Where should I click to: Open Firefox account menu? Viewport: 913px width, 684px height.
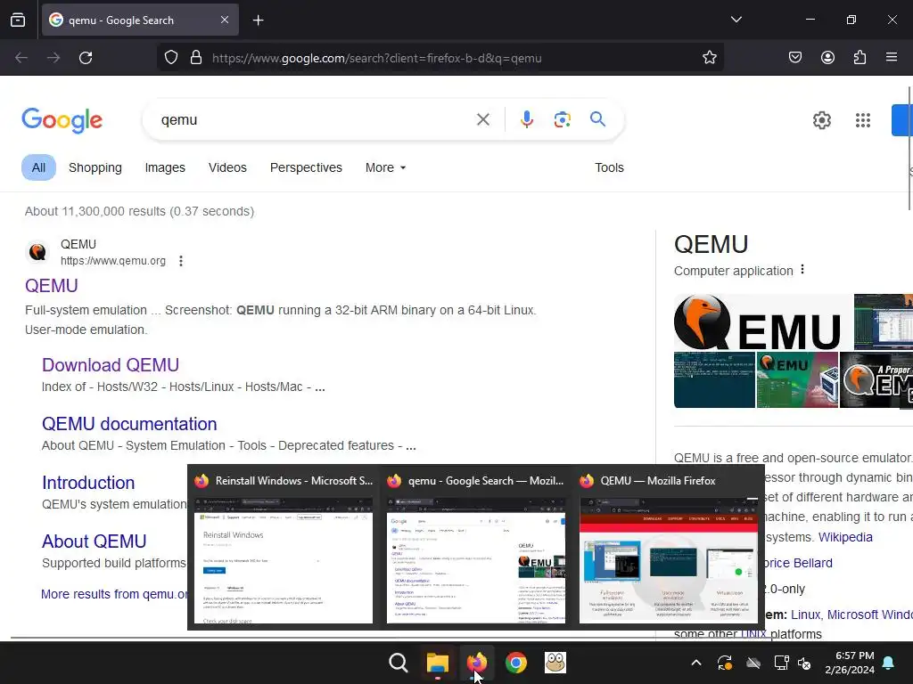pyautogui.click(x=827, y=58)
